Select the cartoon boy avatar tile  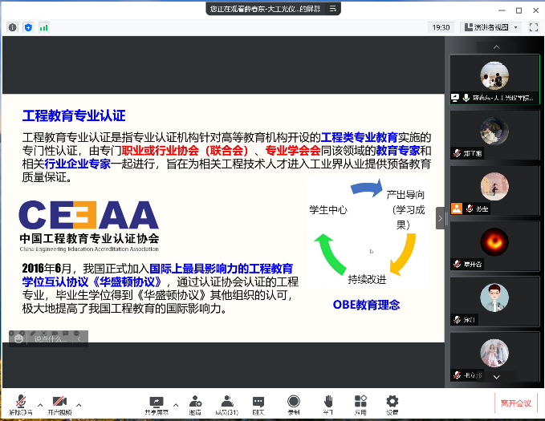pyautogui.click(x=494, y=302)
